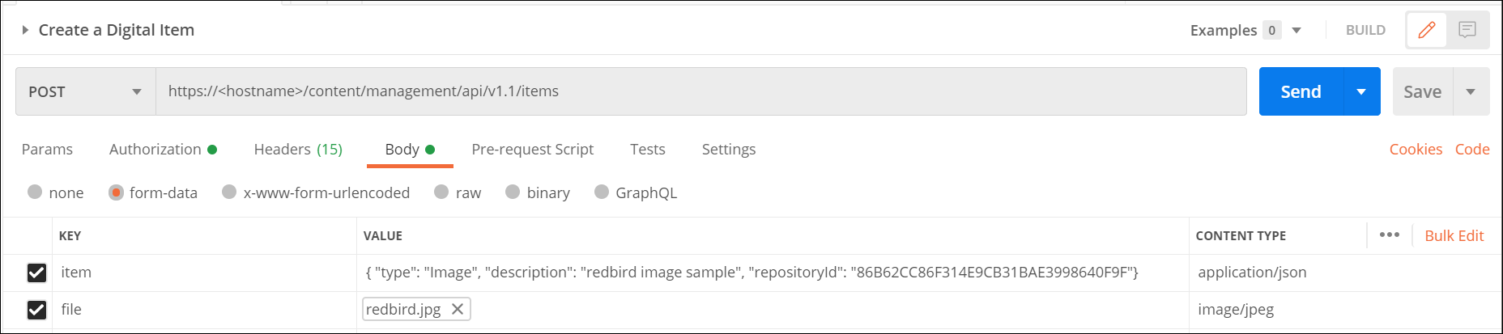Remove redbird.jpg file with X icon
Viewport: 1503px width, 334px height.
tap(458, 309)
